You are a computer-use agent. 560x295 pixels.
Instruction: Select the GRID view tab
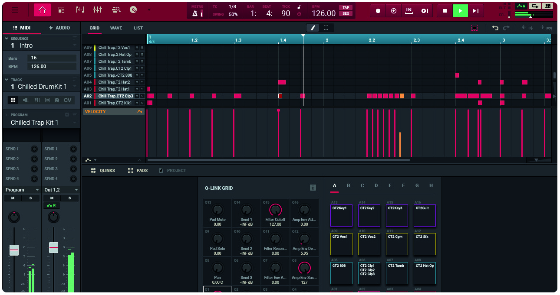94,28
